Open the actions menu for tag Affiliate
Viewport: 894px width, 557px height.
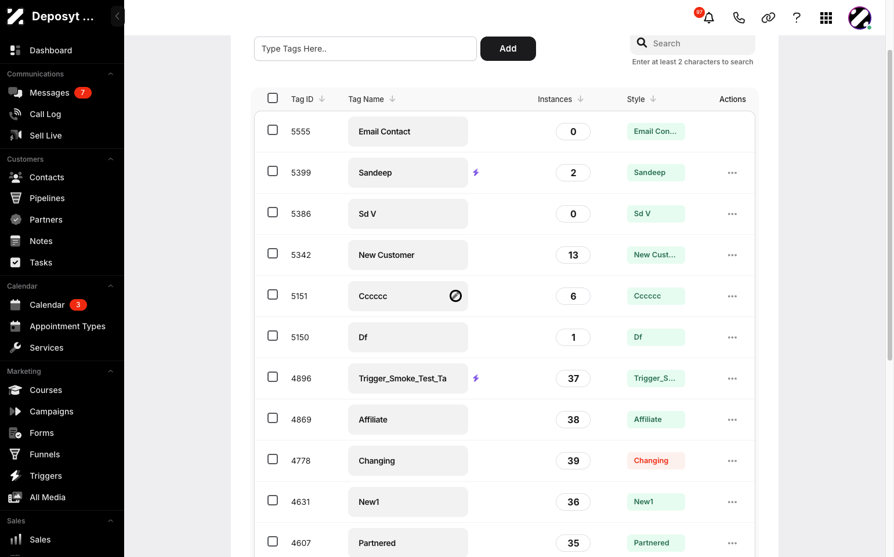(732, 420)
